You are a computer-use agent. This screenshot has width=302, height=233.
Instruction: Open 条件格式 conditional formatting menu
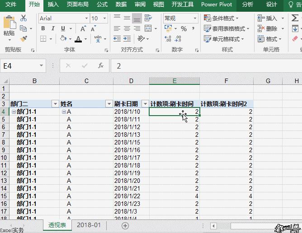click(x=221, y=18)
